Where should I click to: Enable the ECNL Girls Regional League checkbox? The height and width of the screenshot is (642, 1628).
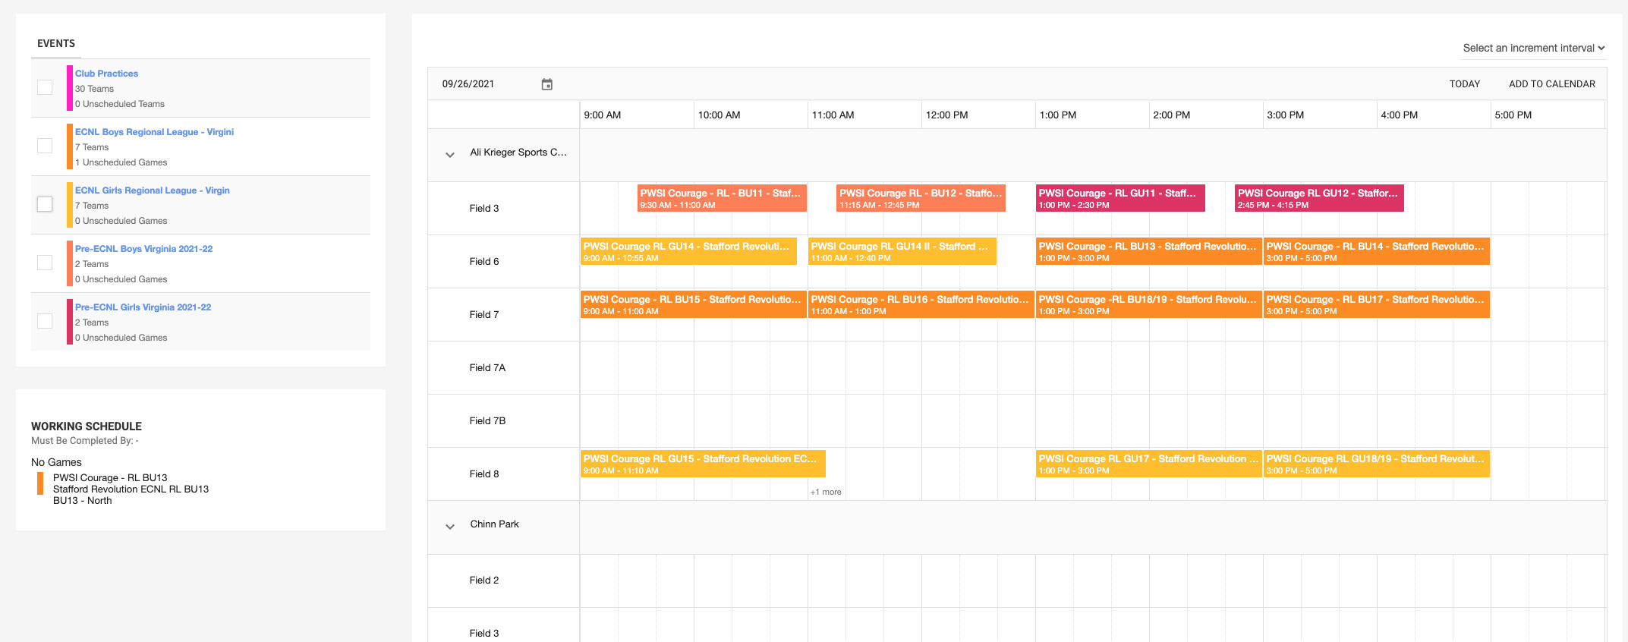pyautogui.click(x=45, y=204)
